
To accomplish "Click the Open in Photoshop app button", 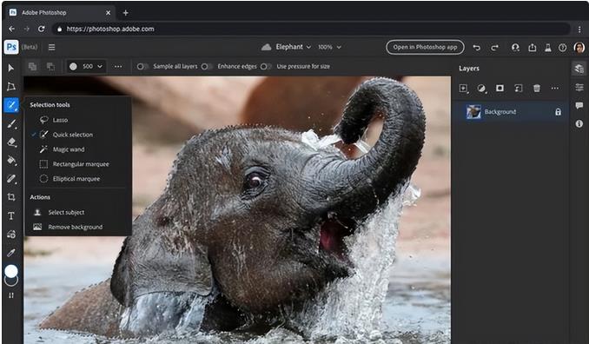I will 425,47.
